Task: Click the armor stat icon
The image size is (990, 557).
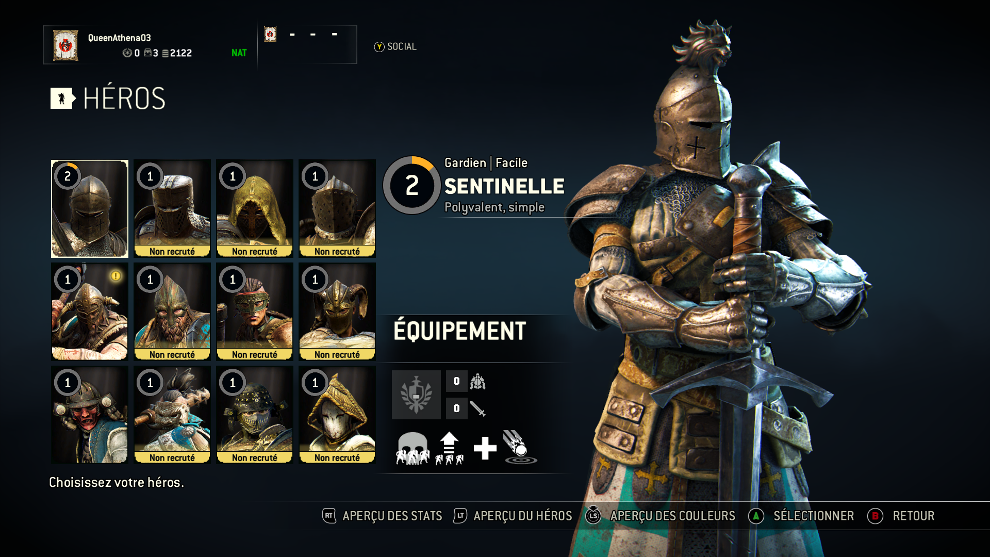Action: [477, 382]
